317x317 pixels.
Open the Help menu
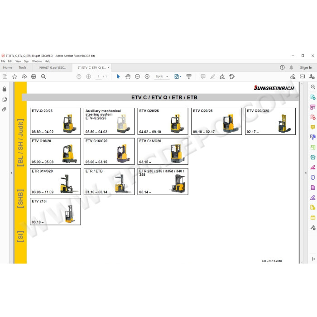tap(48, 61)
